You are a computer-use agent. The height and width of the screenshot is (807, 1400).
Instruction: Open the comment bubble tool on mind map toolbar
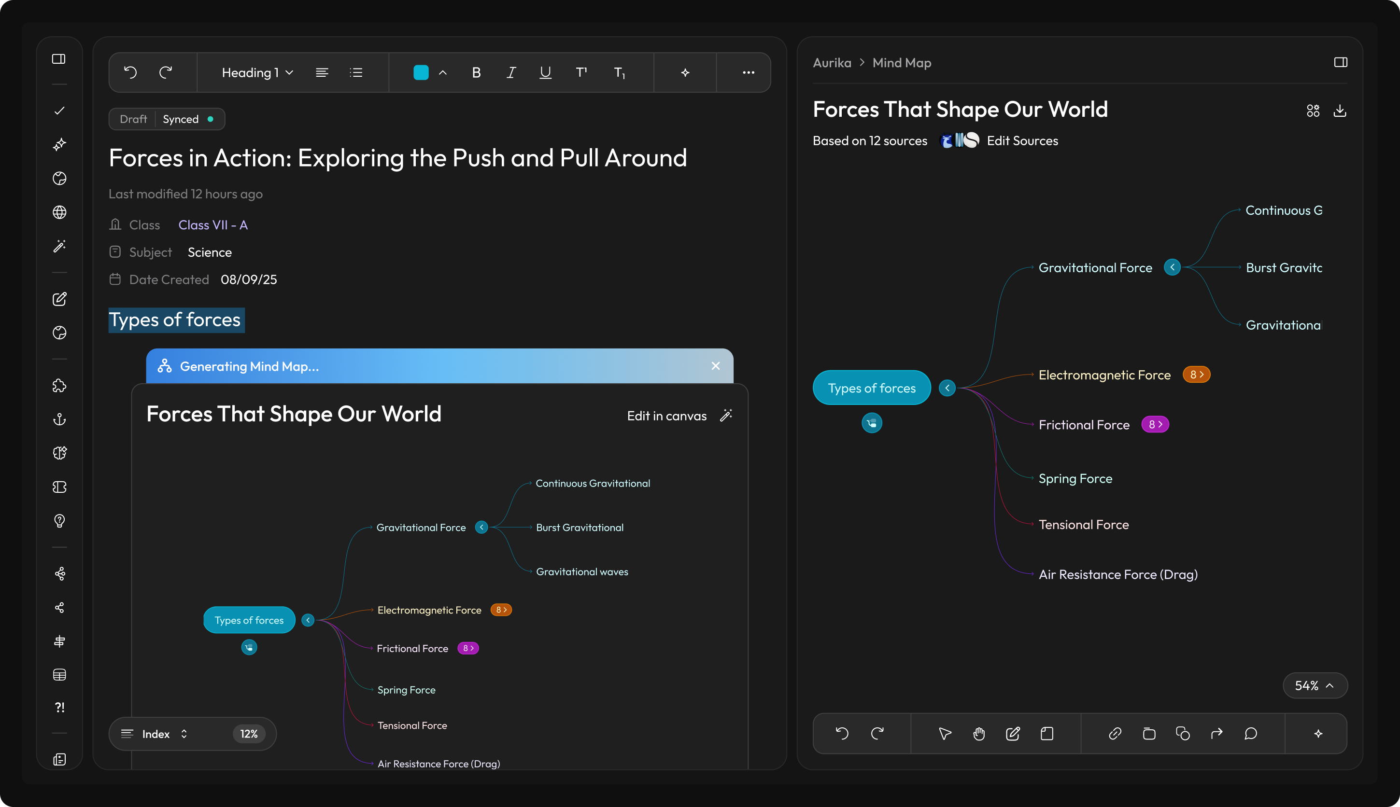click(1250, 733)
